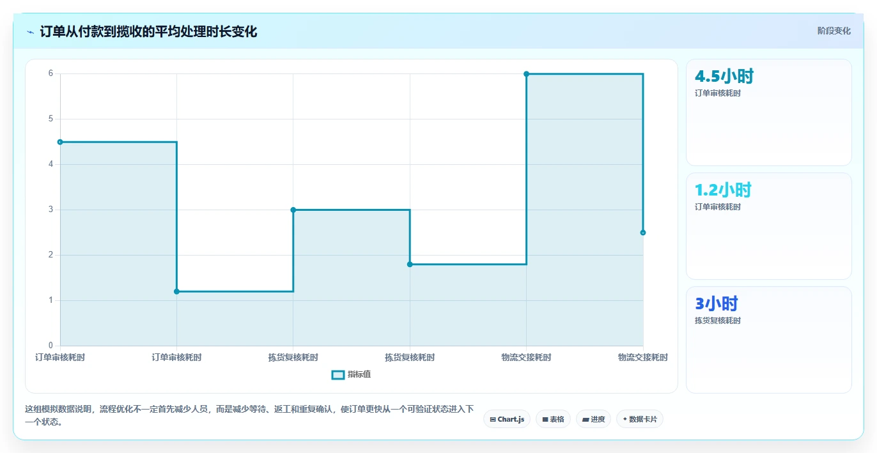
Task: Click the lightning icon beside the chart title
Action: pos(30,32)
